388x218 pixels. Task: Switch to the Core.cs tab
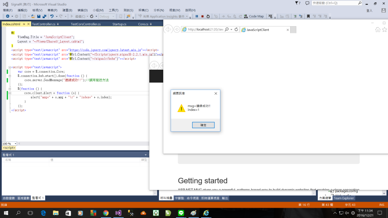[143, 24]
